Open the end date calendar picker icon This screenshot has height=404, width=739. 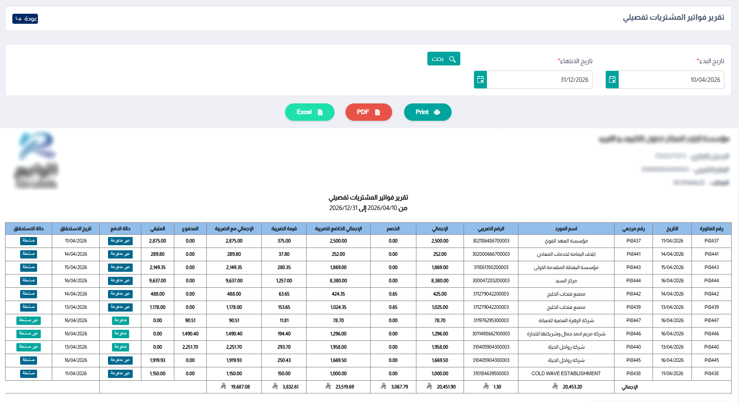pyautogui.click(x=480, y=80)
